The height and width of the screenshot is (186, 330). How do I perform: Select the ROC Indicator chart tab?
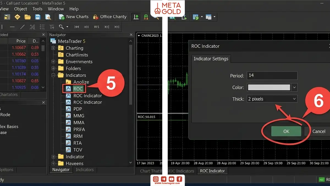[212, 171]
